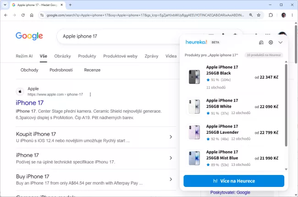
Task: Close the Apple iphone 17 tab
Action: click(61, 5)
